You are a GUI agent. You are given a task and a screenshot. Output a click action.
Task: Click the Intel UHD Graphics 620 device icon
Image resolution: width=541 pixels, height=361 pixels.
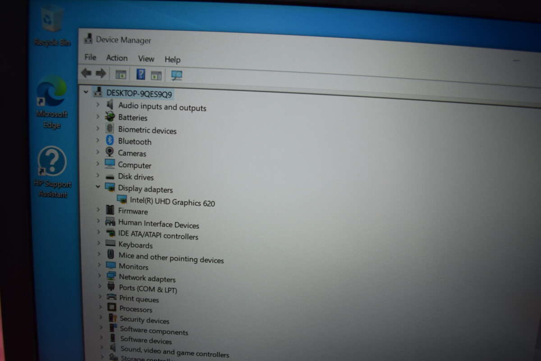click(122, 199)
